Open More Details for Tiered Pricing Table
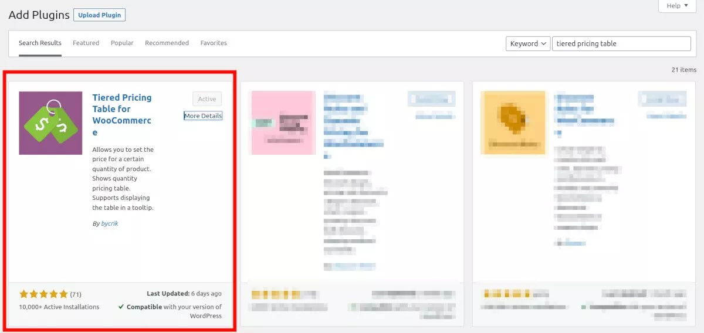Screen dimensions: 704x333 (203, 116)
